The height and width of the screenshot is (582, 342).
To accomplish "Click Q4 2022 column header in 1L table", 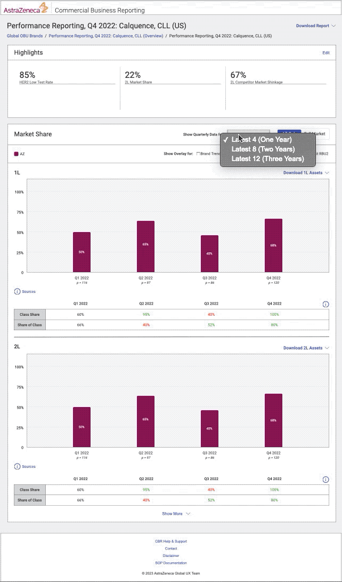I will (x=274, y=304).
